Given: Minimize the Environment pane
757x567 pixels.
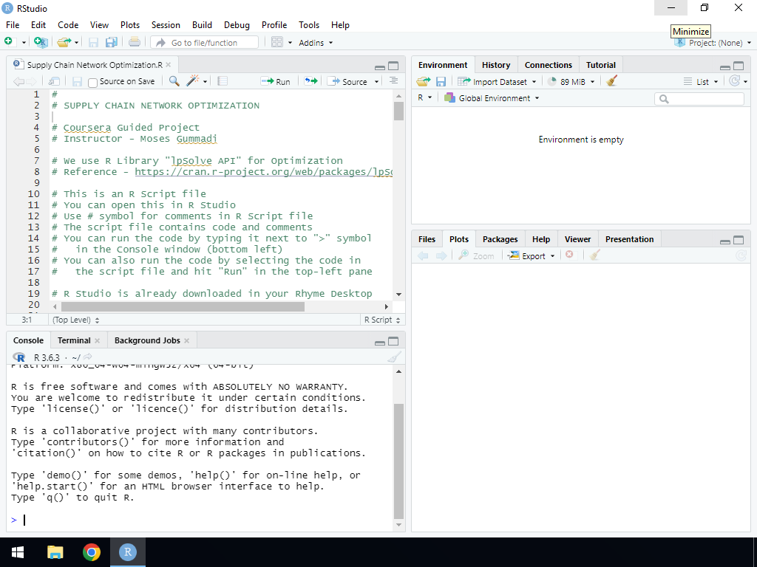Looking at the screenshot, I should [x=724, y=66].
